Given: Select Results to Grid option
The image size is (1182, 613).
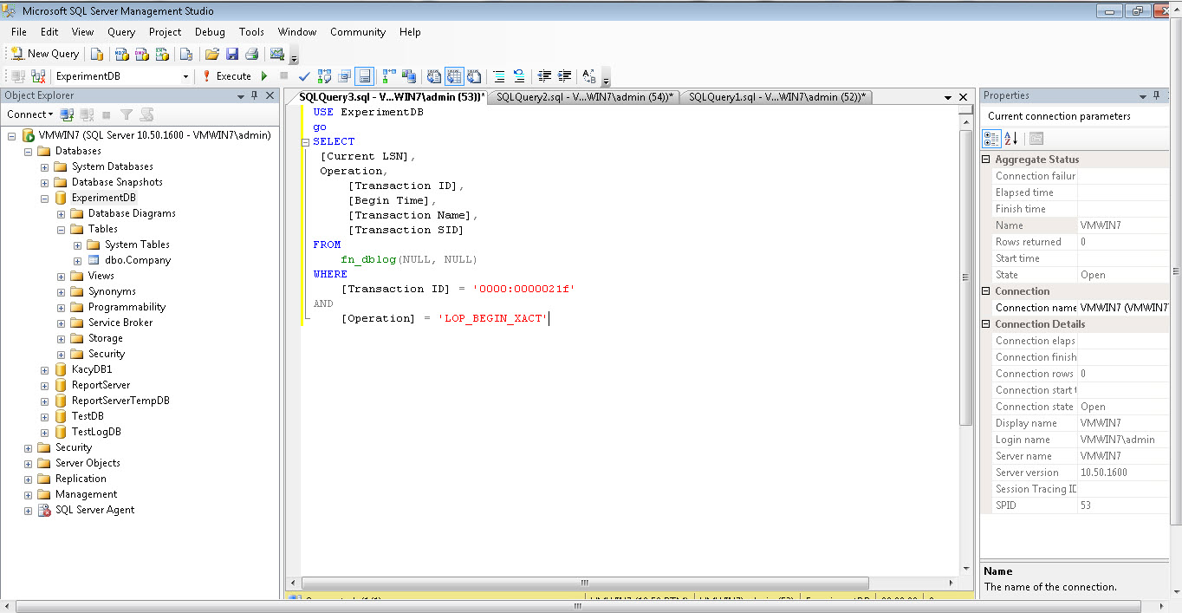Looking at the screenshot, I should [454, 76].
